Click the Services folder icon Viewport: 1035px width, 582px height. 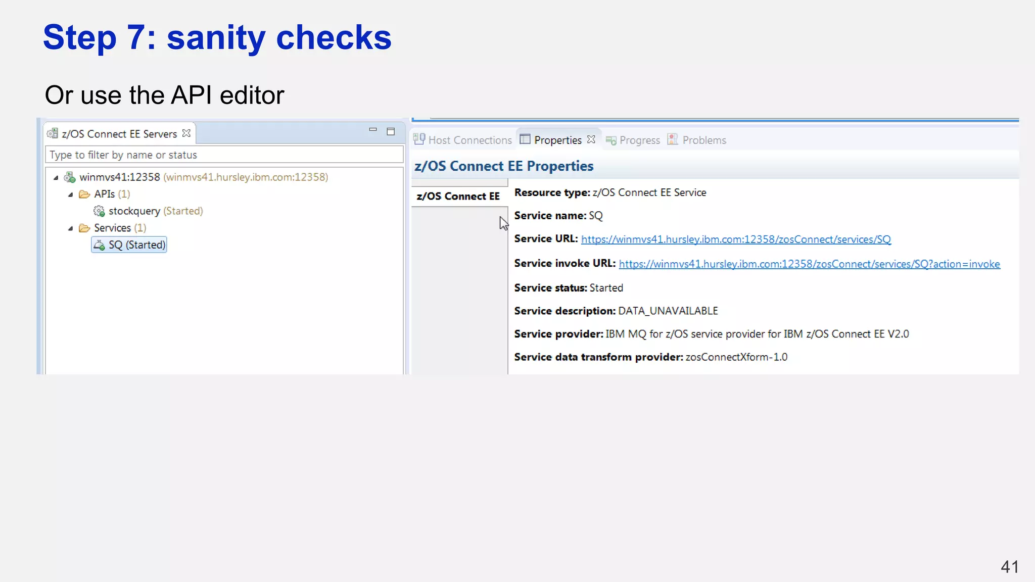click(84, 228)
